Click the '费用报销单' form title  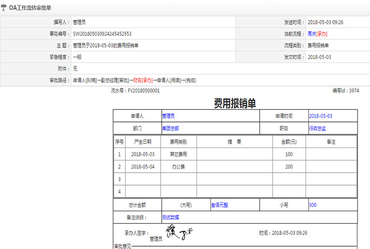click(x=235, y=103)
